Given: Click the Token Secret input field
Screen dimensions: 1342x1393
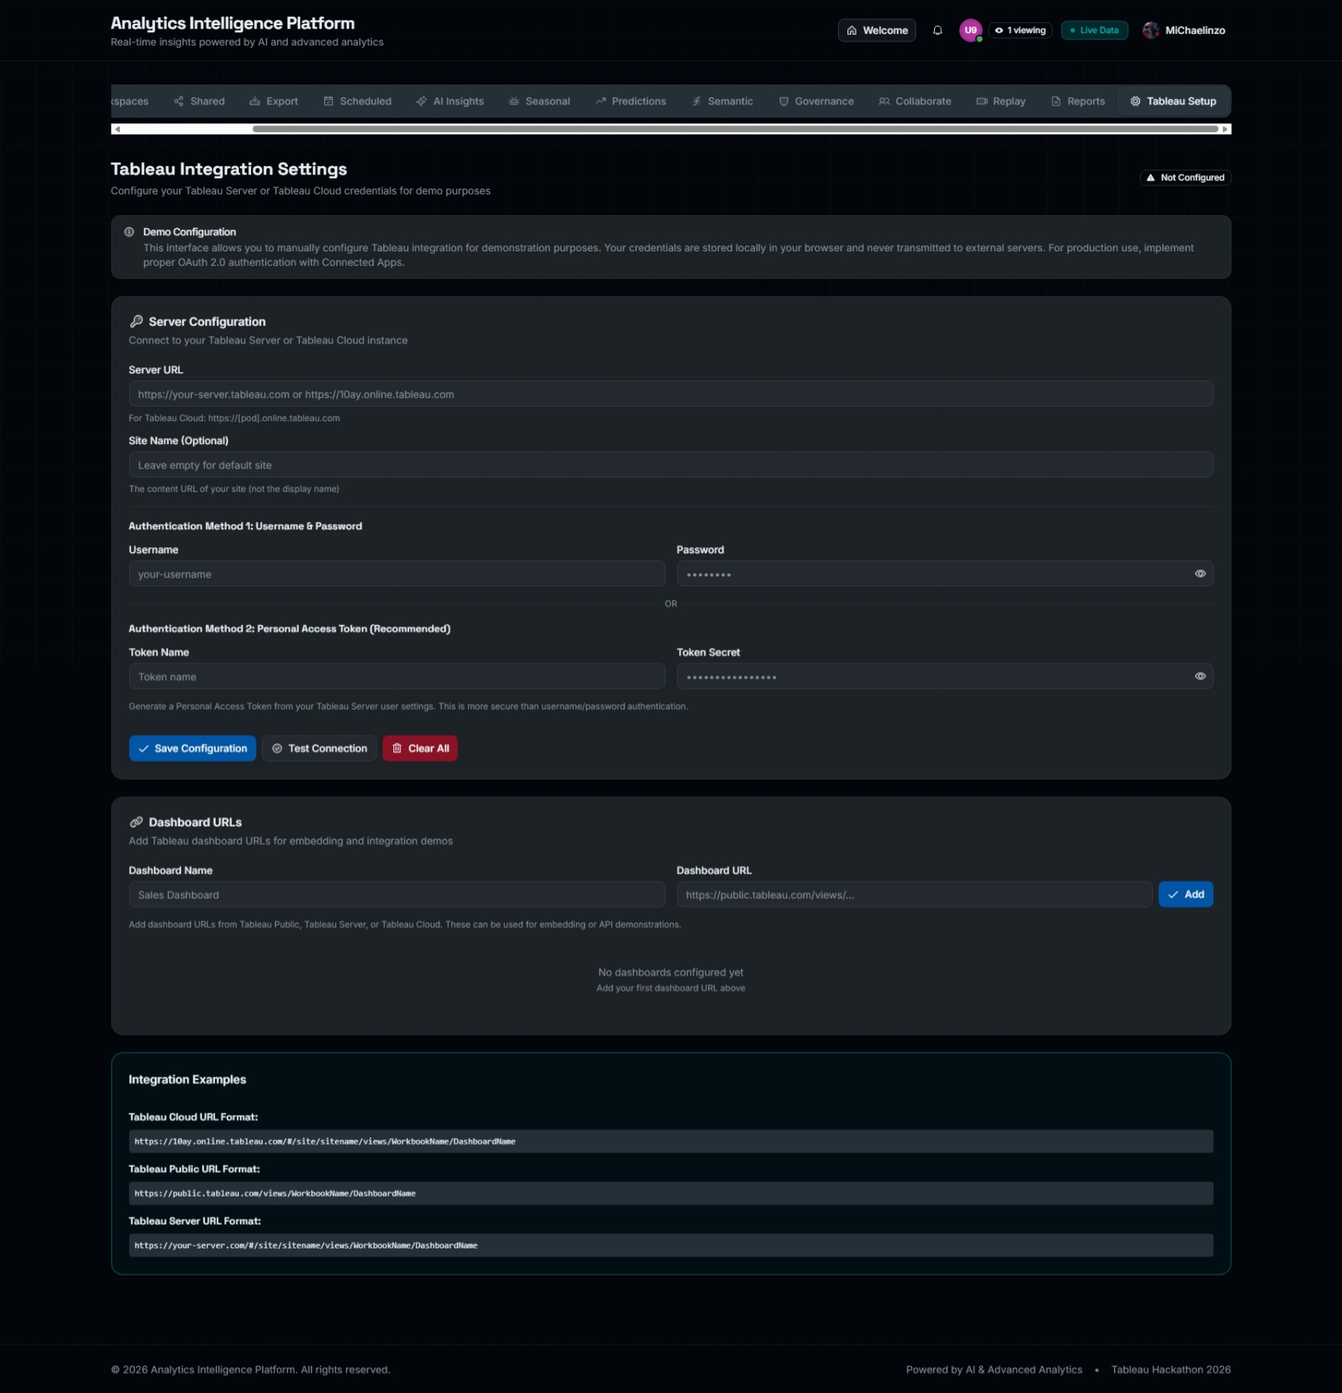Looking at the screenshot, I should [945, 677].
